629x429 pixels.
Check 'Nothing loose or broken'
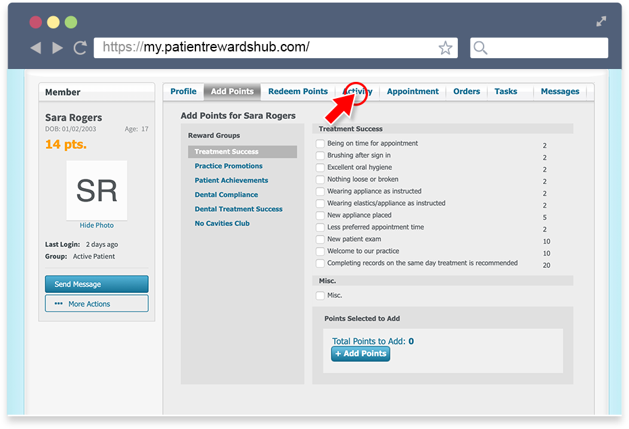coord(320,179)
